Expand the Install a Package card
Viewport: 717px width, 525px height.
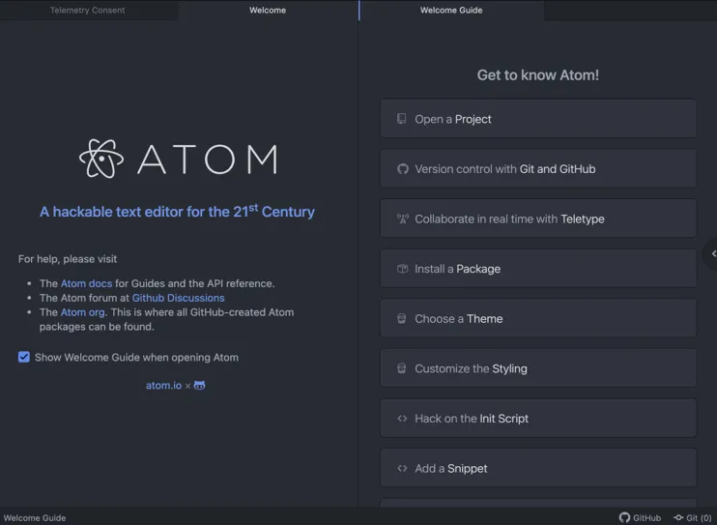point(538,269)
